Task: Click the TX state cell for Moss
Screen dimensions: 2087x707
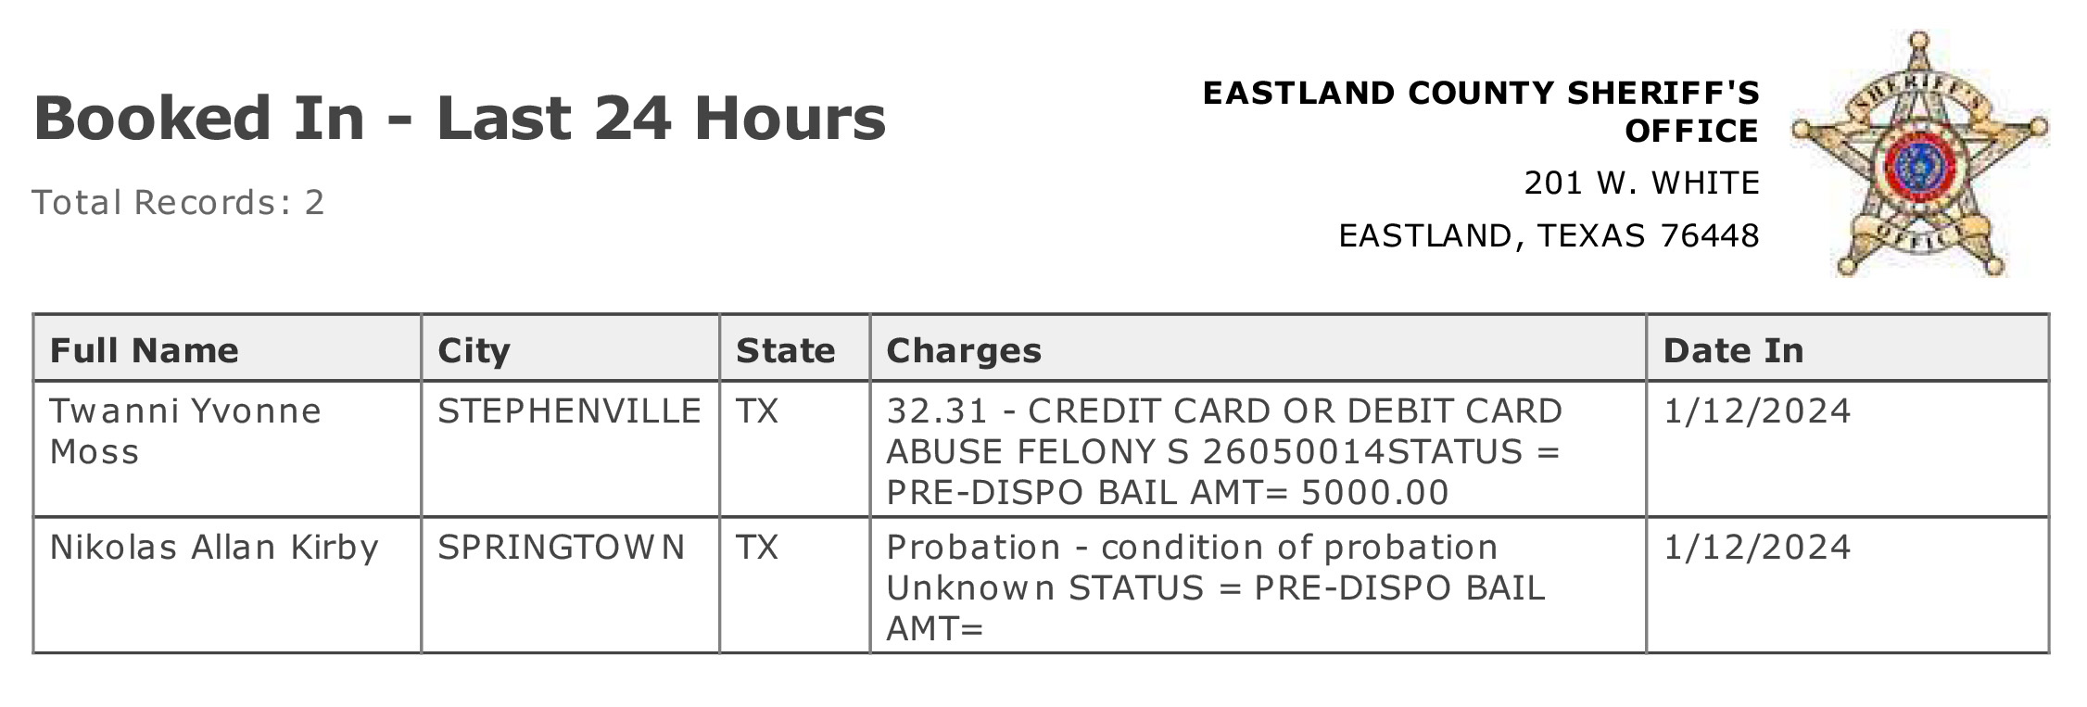Action: tap(757, 410)
